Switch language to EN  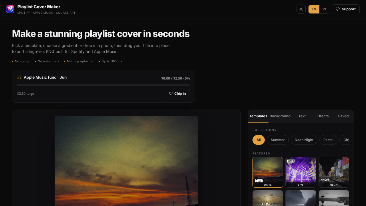314,9
